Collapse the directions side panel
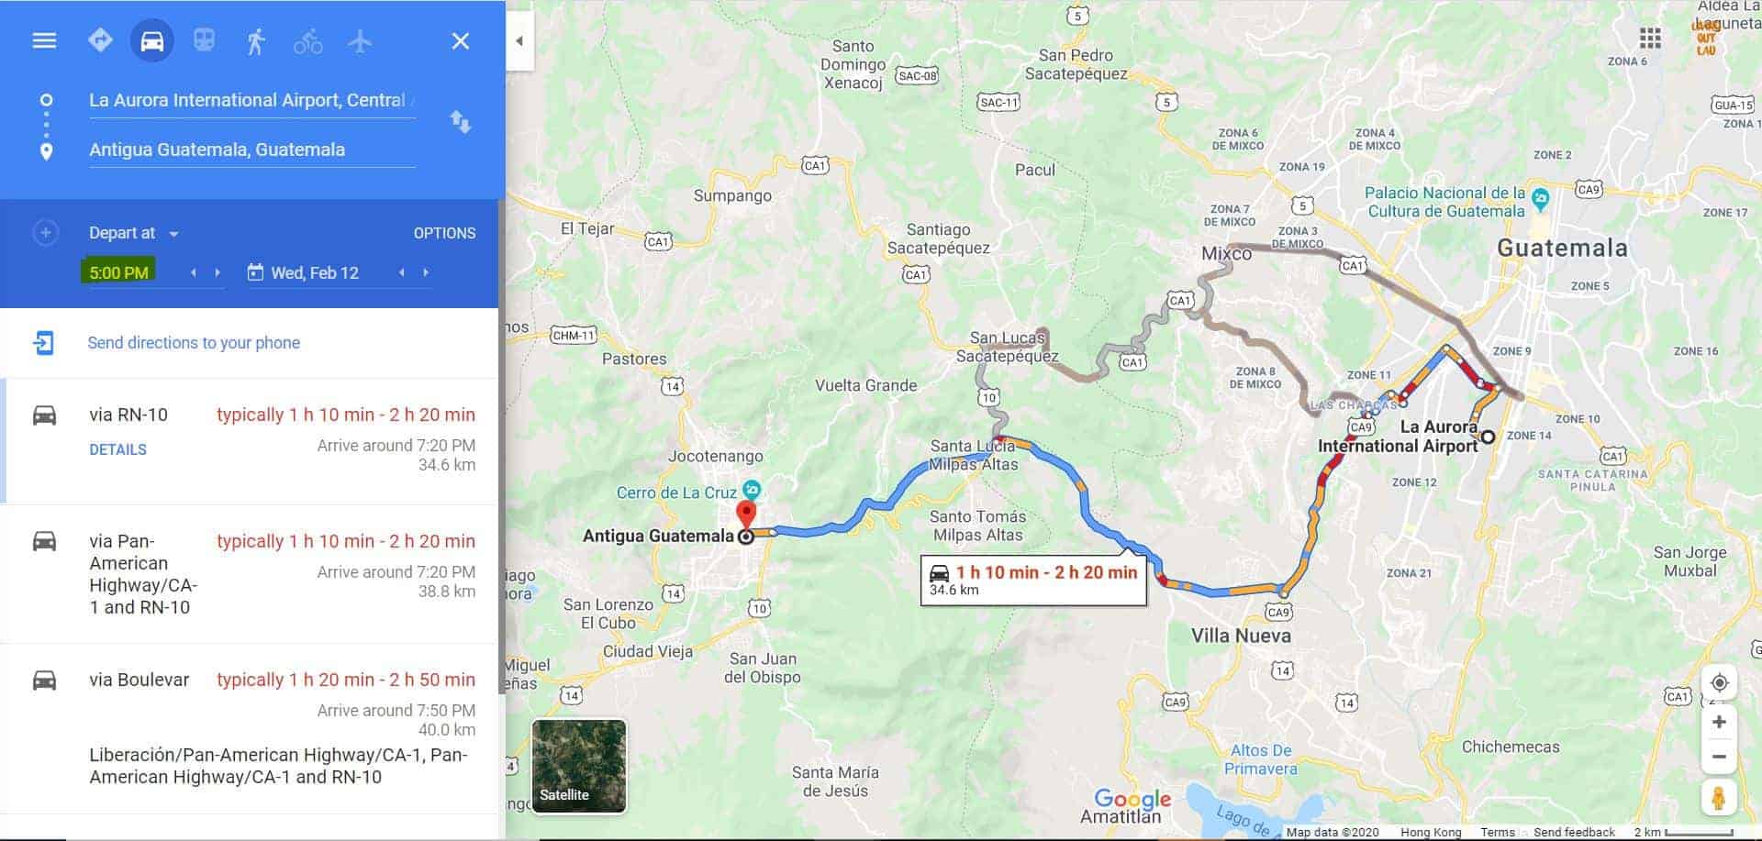The width and height of the screenshot is (1762, 841). (519, 40)
